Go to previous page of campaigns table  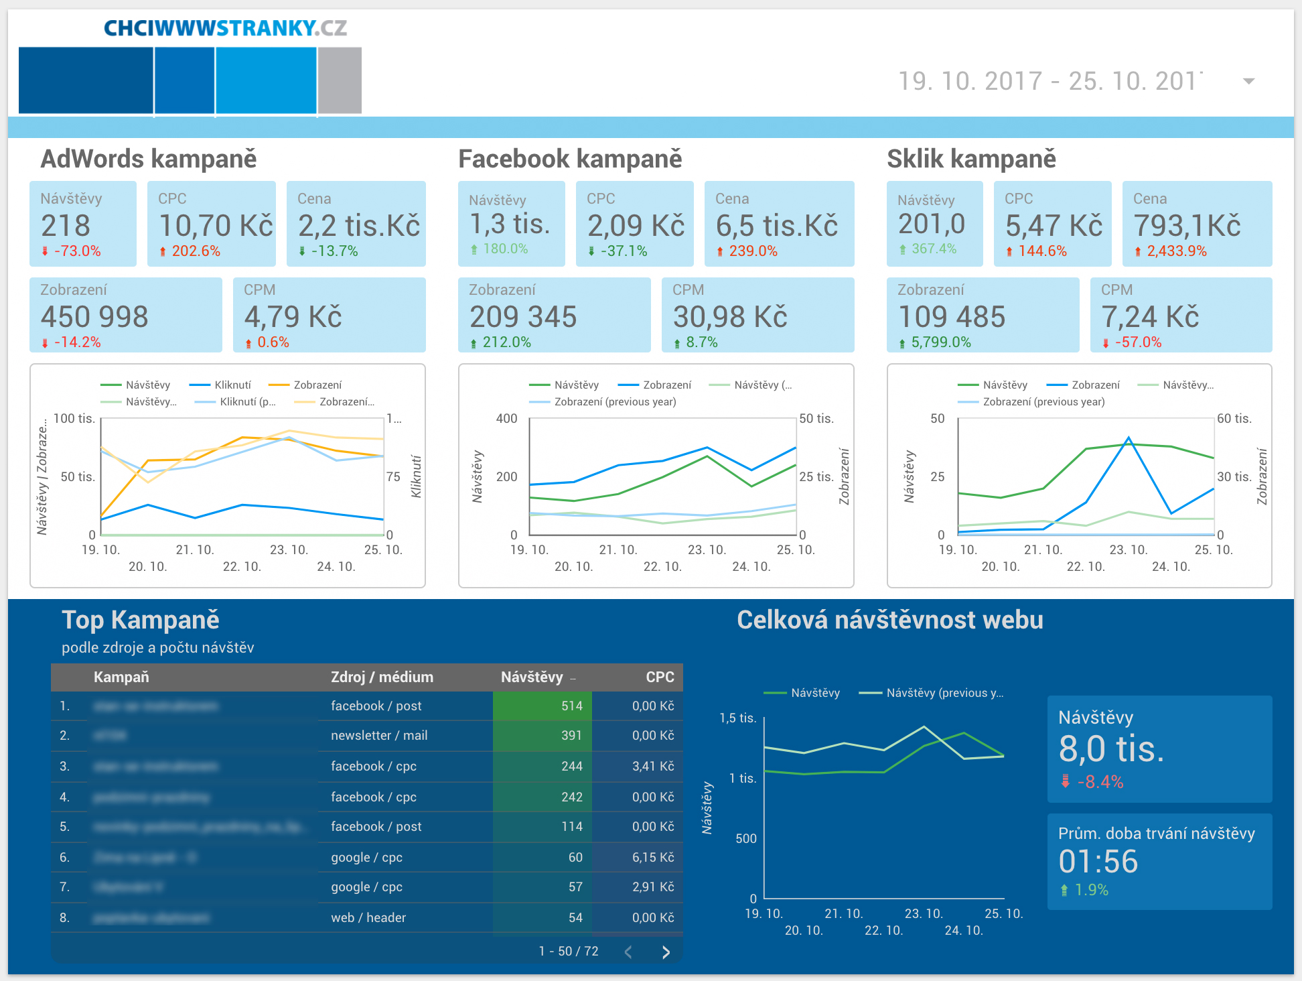[628, 952]
